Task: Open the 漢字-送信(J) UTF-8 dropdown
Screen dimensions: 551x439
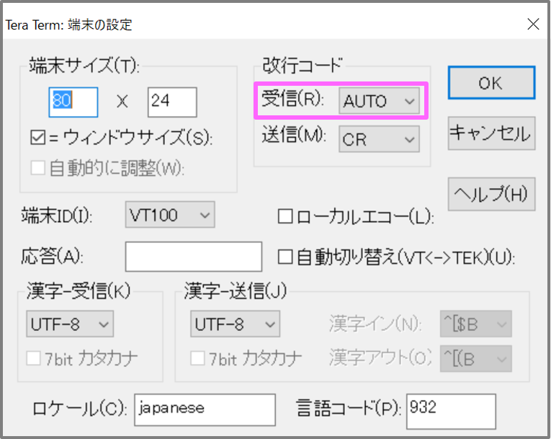Action: pos(235,324)
